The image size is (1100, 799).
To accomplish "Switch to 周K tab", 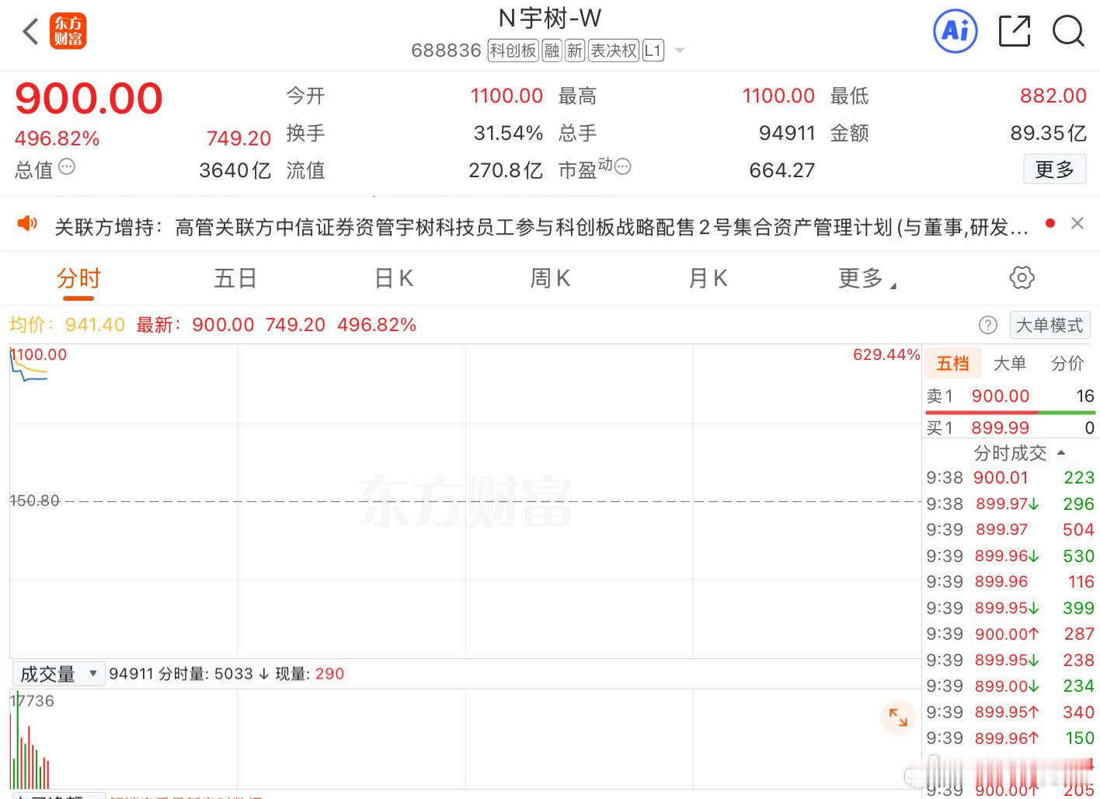I will 550,278.
